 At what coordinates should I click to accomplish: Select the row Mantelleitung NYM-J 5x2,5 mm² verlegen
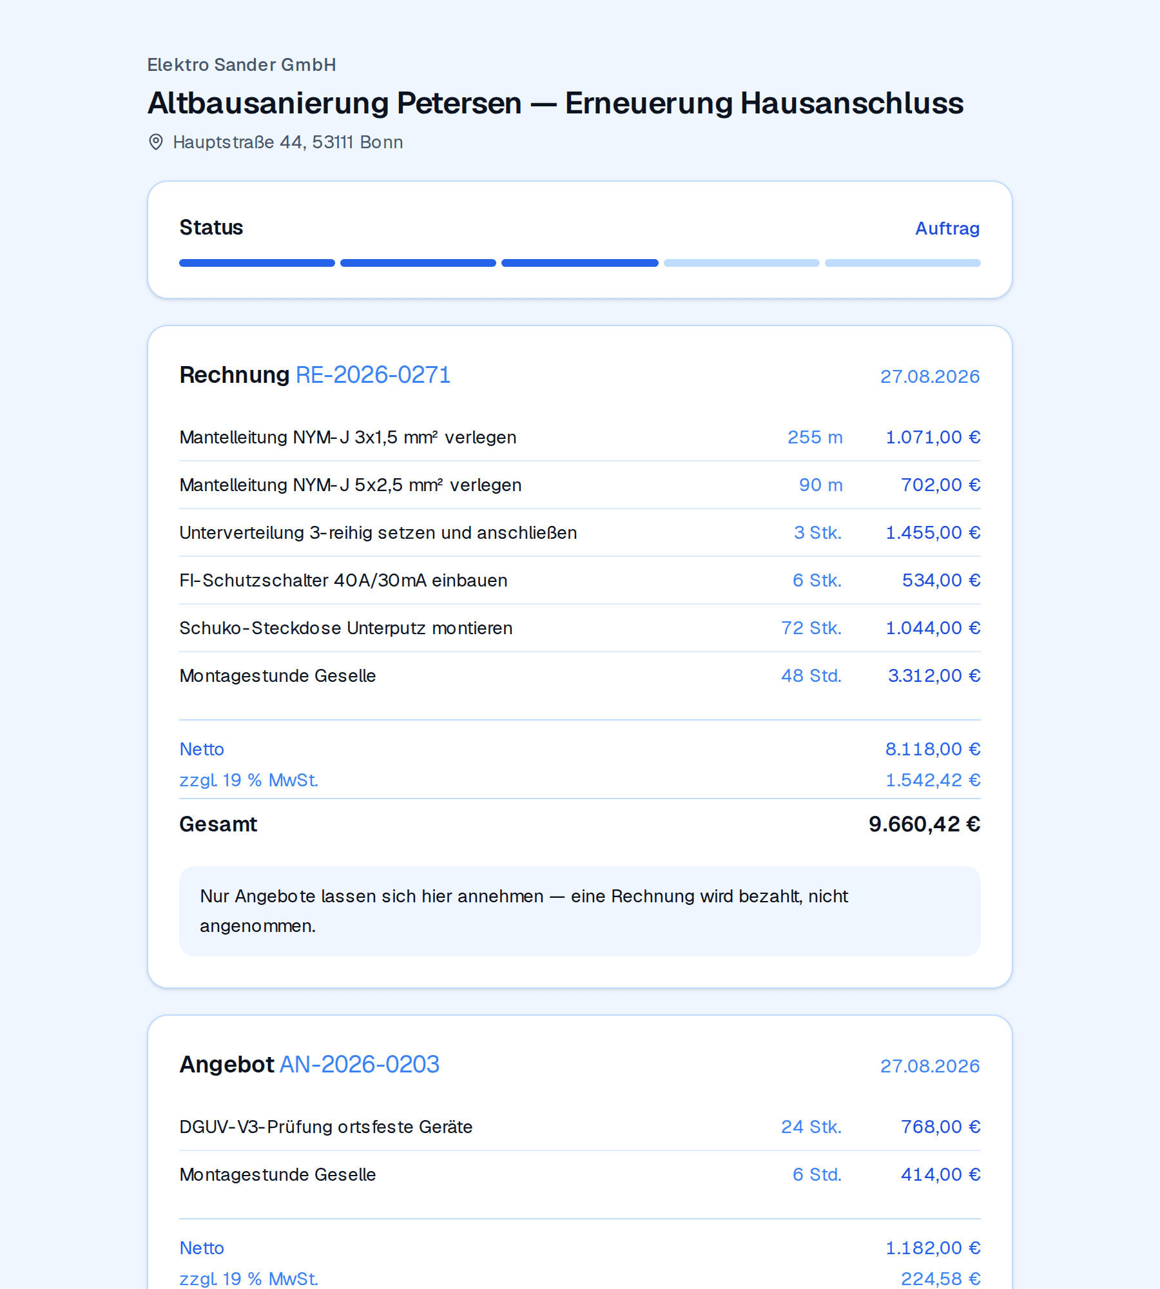[x=580, y=485]
